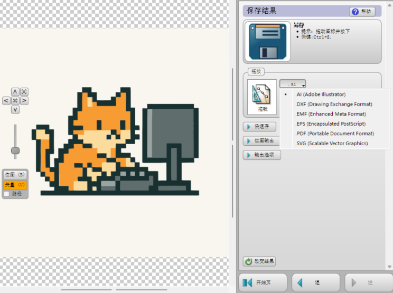Toggle the 路径 paths checkbox
The width and height of the screenshot is (393, 293).
coord(6,194)
